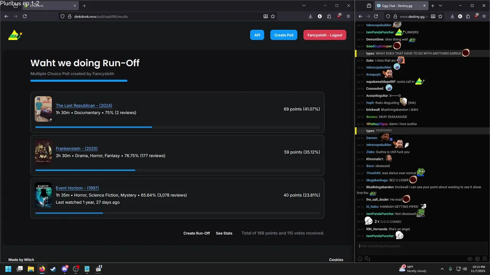The image size is (490, 275).
Task: Show hidden system tray icons chevron
Action: [442, 269]
